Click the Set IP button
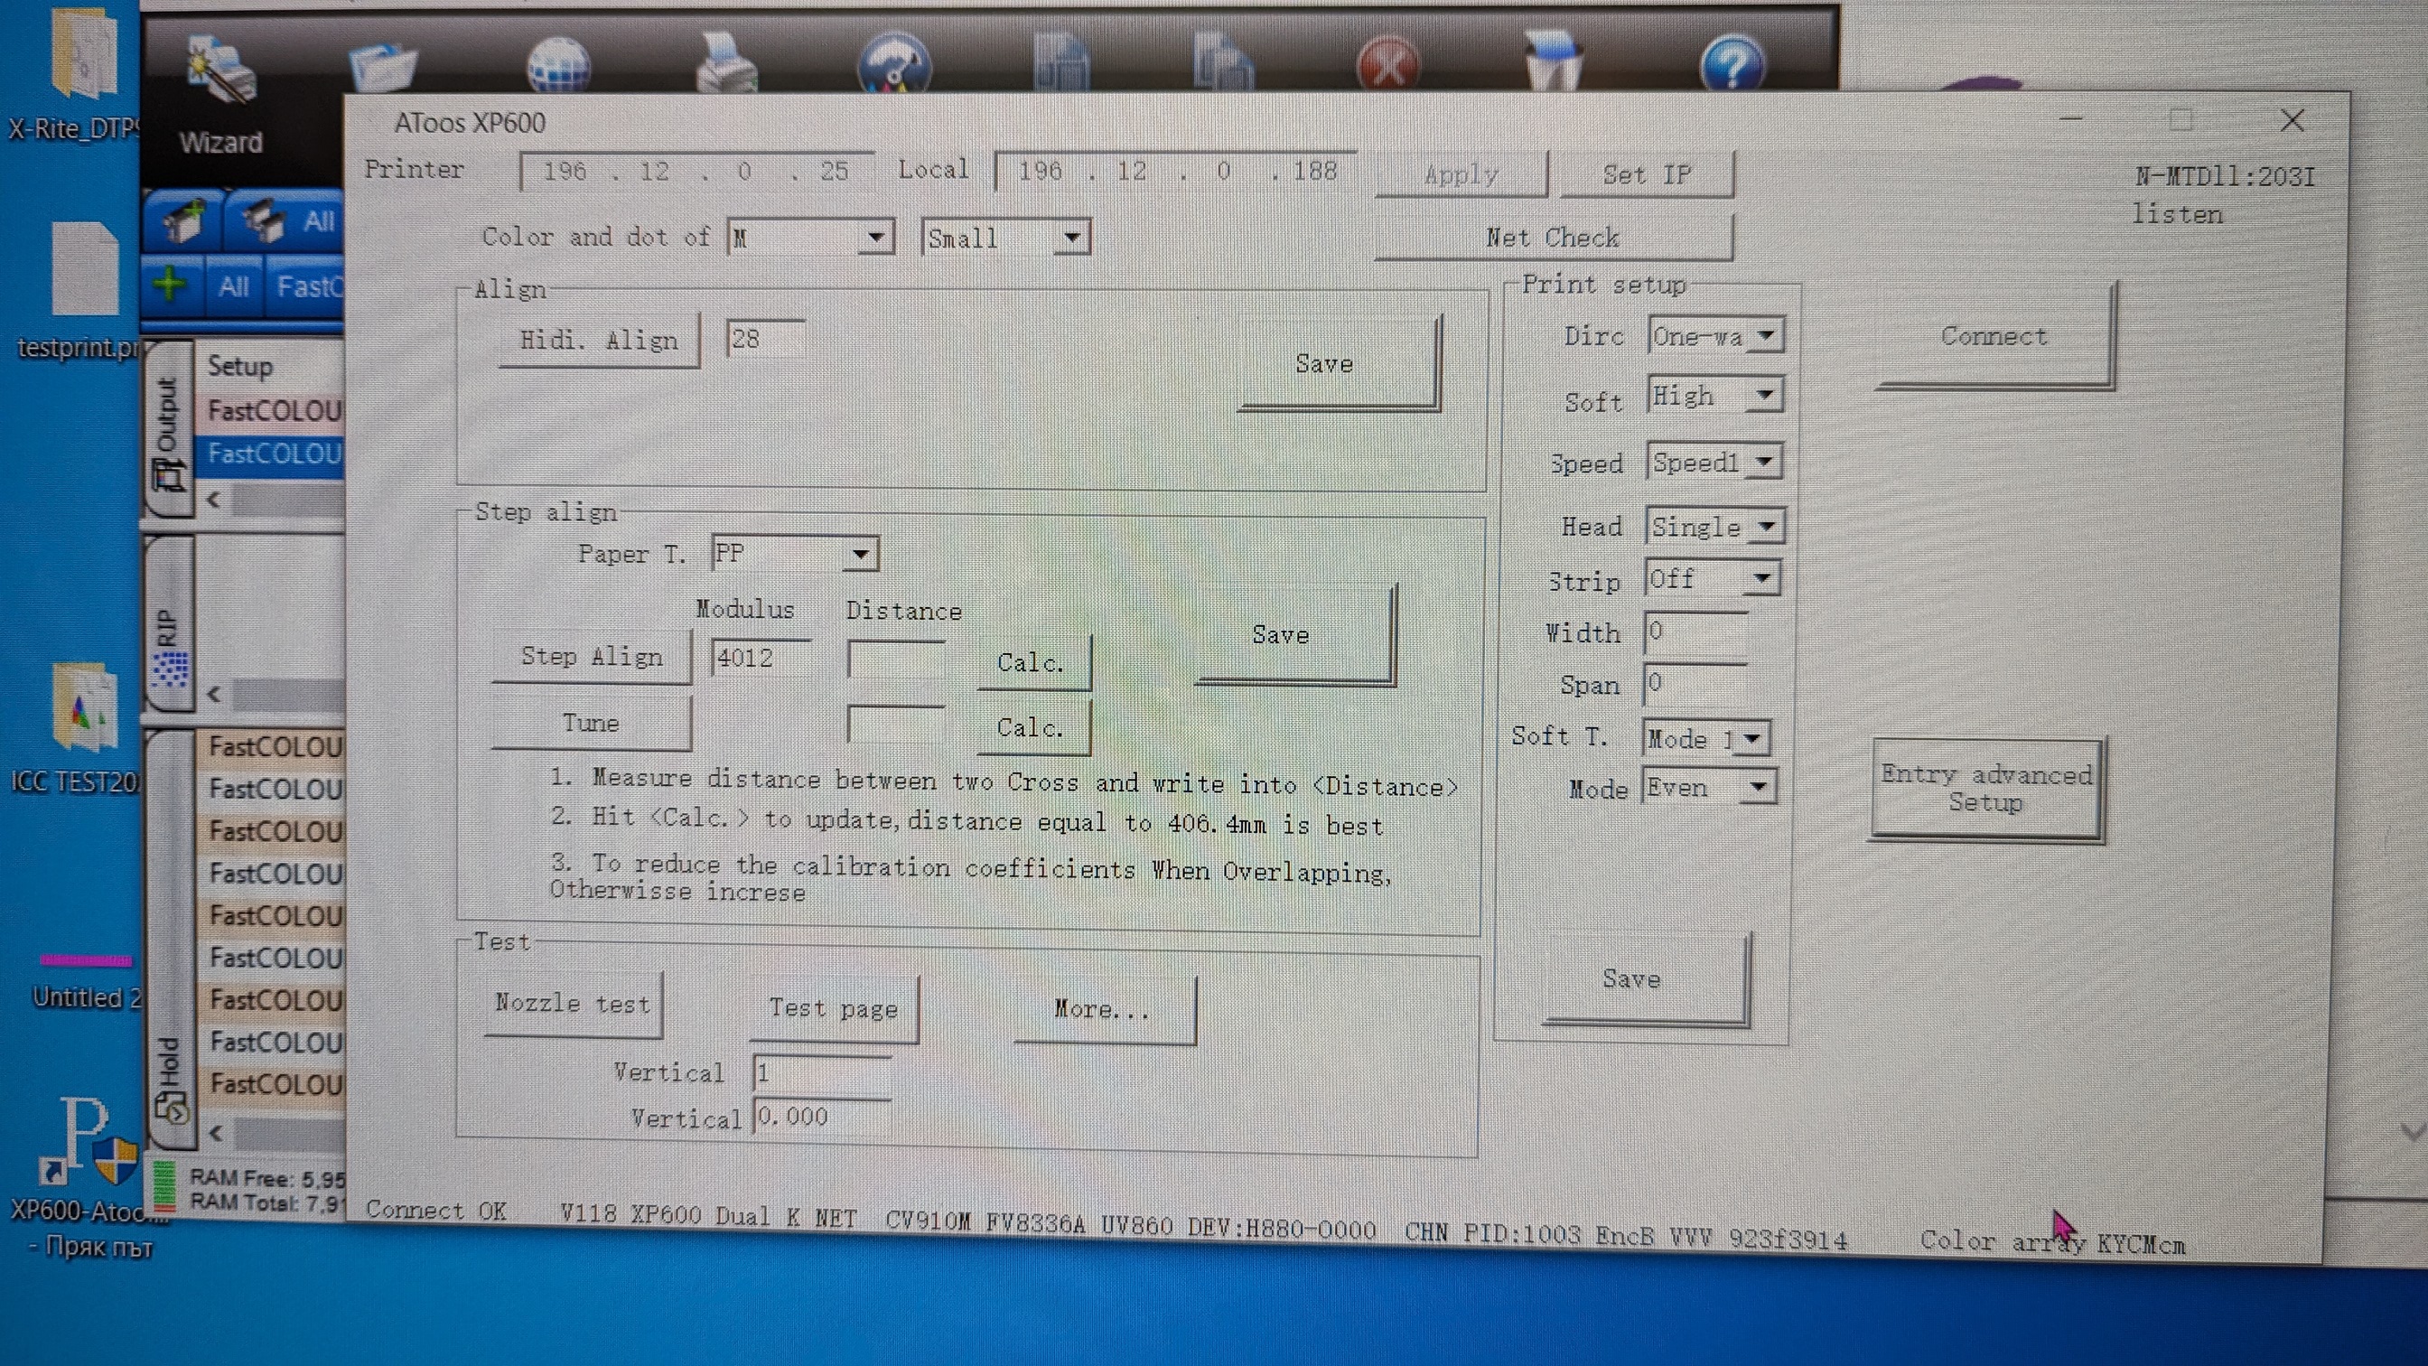The height and width of the screenshot is (1366, 2428). click(1647, 174)
